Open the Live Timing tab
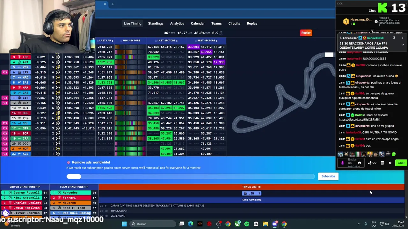The width and height of the screenshot is (408, 229). 132,23
